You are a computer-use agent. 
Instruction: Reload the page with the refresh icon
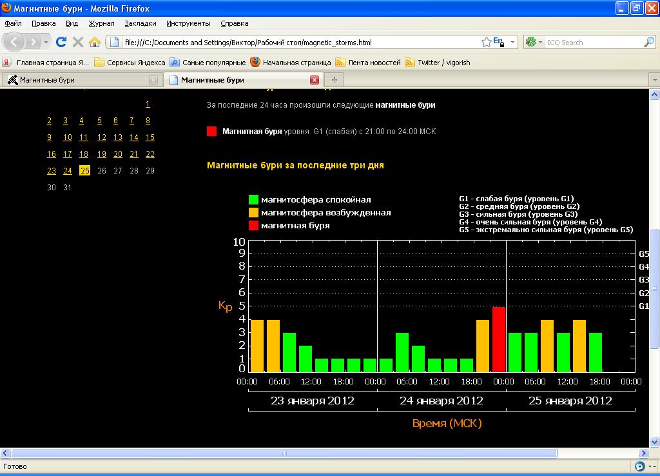[x=62, y=42]
